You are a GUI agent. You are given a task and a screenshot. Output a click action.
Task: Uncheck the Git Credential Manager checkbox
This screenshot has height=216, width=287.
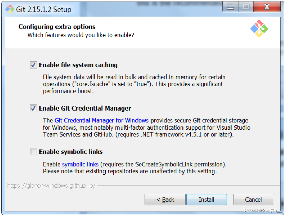pyautogui.click(x=33, y=108)
